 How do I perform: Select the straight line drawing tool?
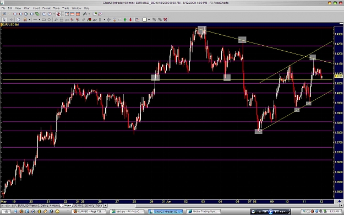point(35,19)
